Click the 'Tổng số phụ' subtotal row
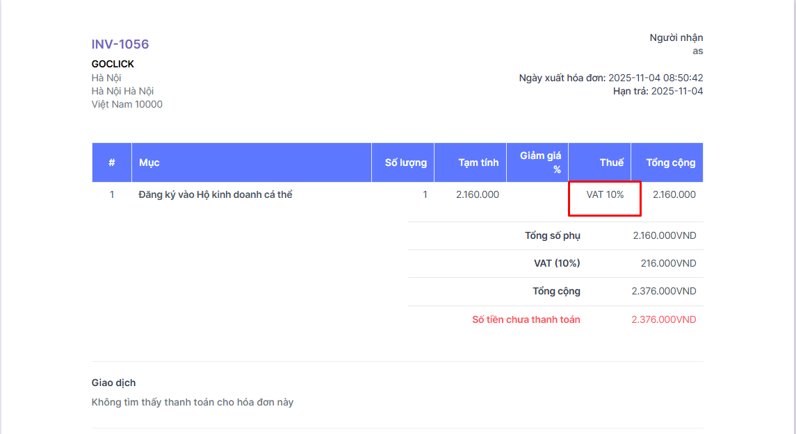 [x=553, y=235]
